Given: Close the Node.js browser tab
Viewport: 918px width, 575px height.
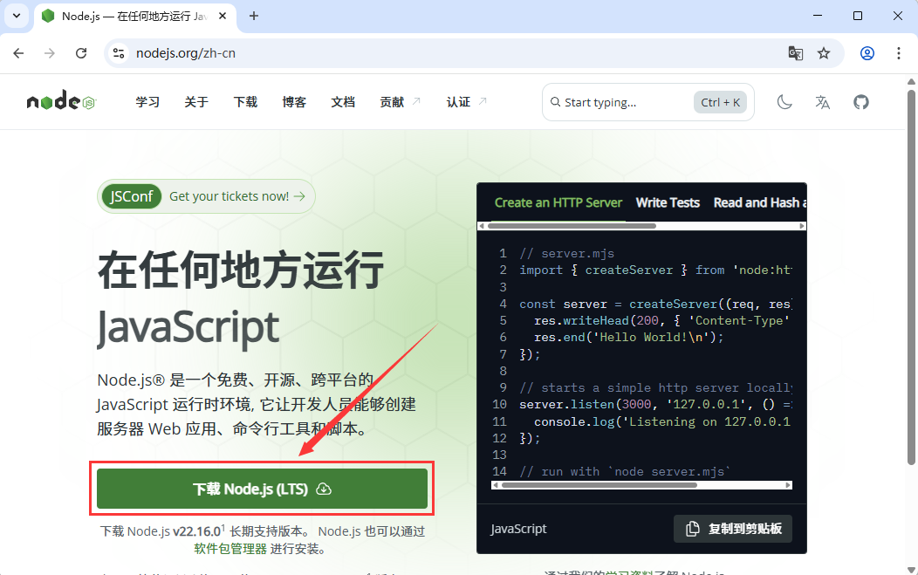Looking at the screenshot, I should 223,16.
